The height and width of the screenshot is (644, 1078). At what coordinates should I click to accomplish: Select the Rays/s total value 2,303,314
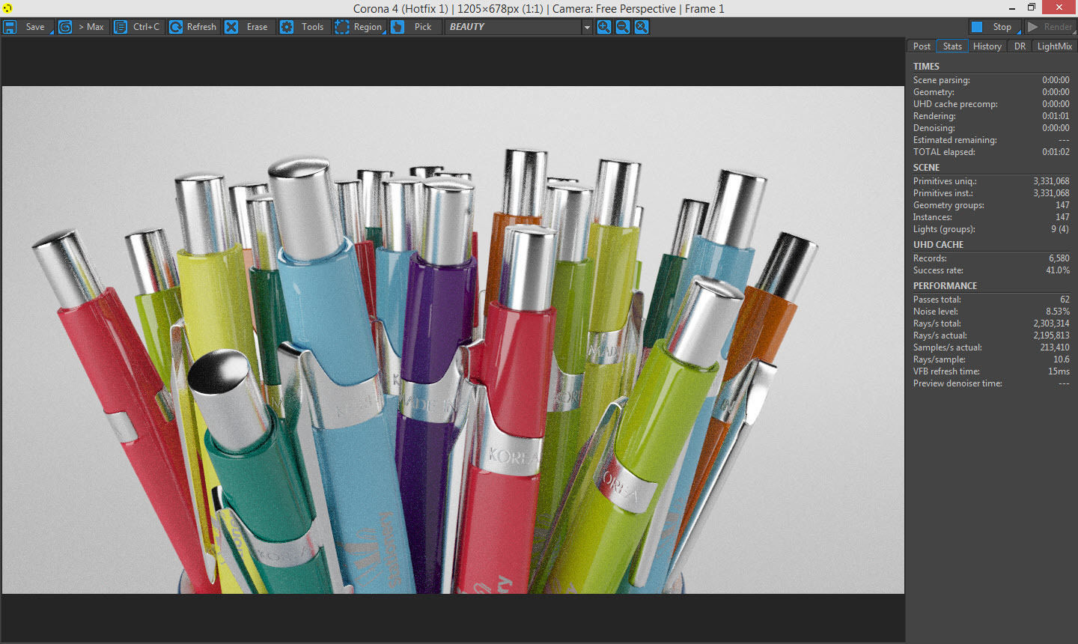[1051, 323]
